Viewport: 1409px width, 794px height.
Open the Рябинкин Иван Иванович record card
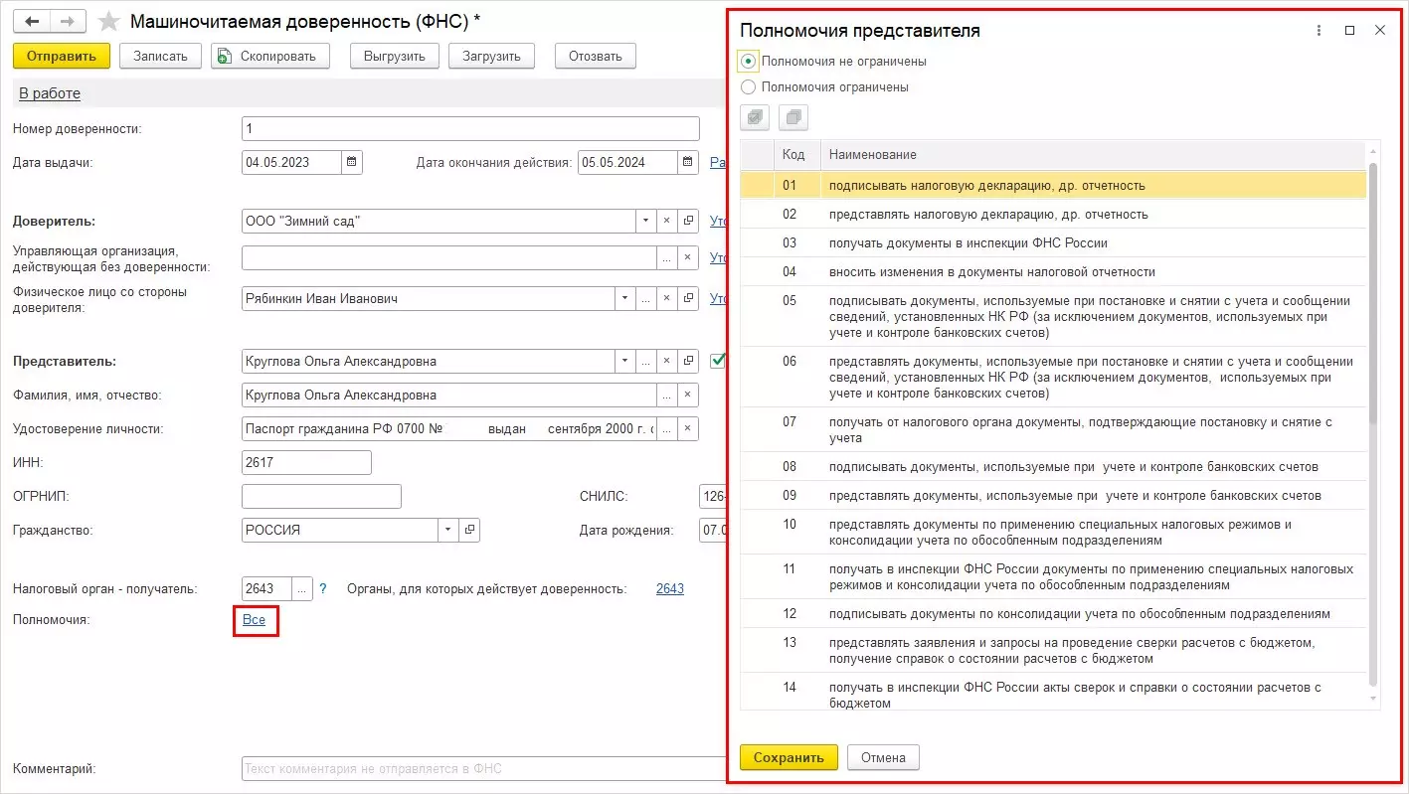[x=688, y=298]
